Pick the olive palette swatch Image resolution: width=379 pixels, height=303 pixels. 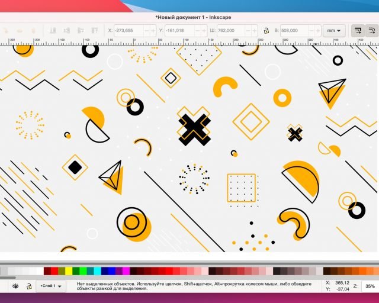(62, 271)
